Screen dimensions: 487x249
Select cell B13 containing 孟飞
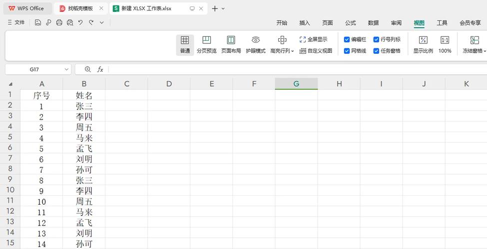click(84, 222)
